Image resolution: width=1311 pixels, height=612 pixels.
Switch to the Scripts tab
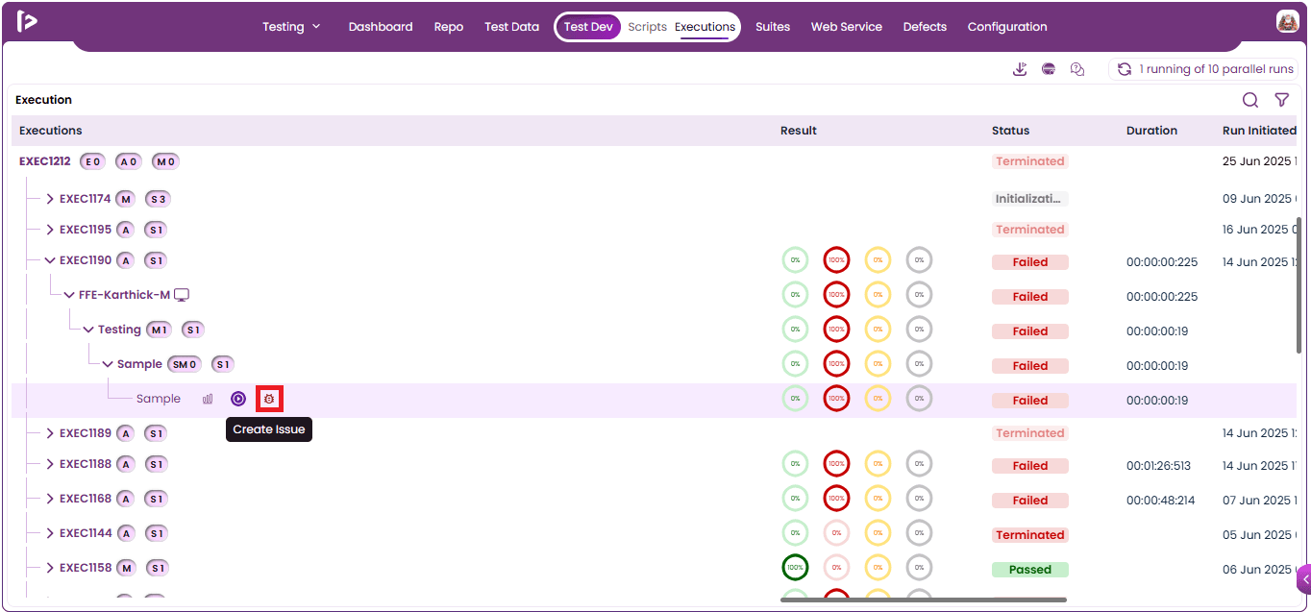click(x=647, y=27)
